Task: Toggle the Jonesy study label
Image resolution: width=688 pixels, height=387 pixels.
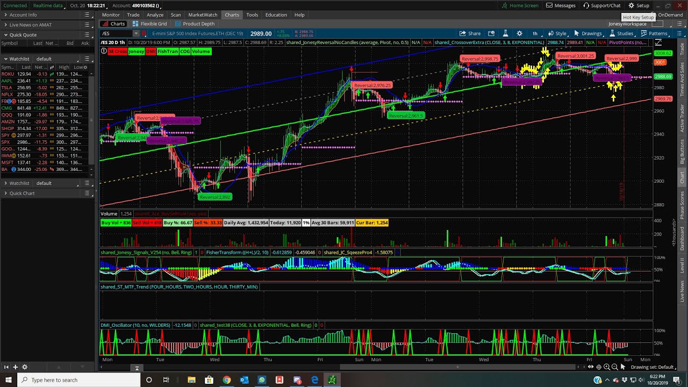Action: 137,51
